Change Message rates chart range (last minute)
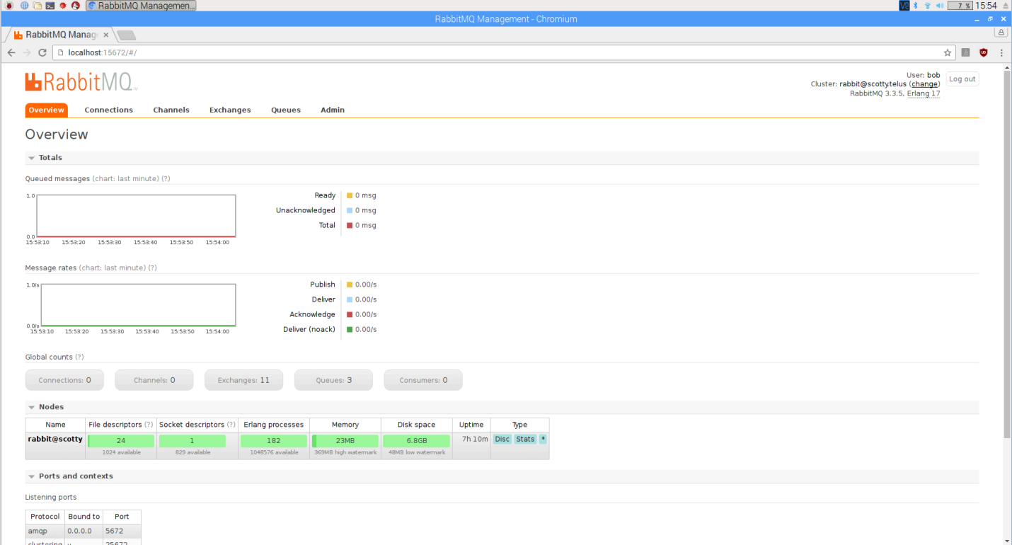The image size is (1012, 545). tap(113, 268)
